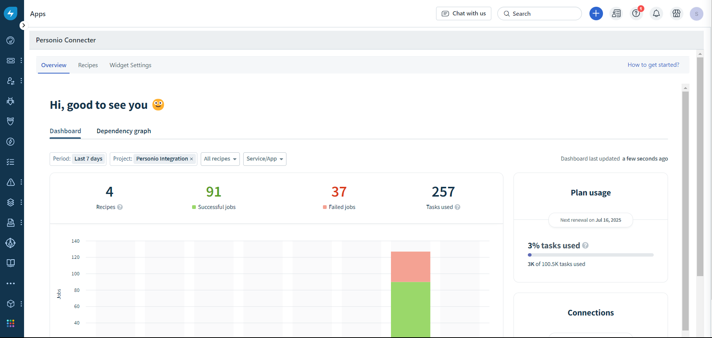Open the person-with-arrows icon in sidebar
Image resolution: width=712 pixels, height=338 pixels.
[11, 81]
